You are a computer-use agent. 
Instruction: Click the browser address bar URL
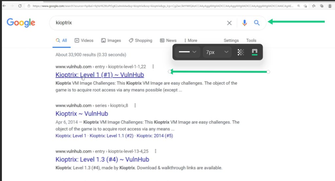pyautogui.click(x=162, y=6)
